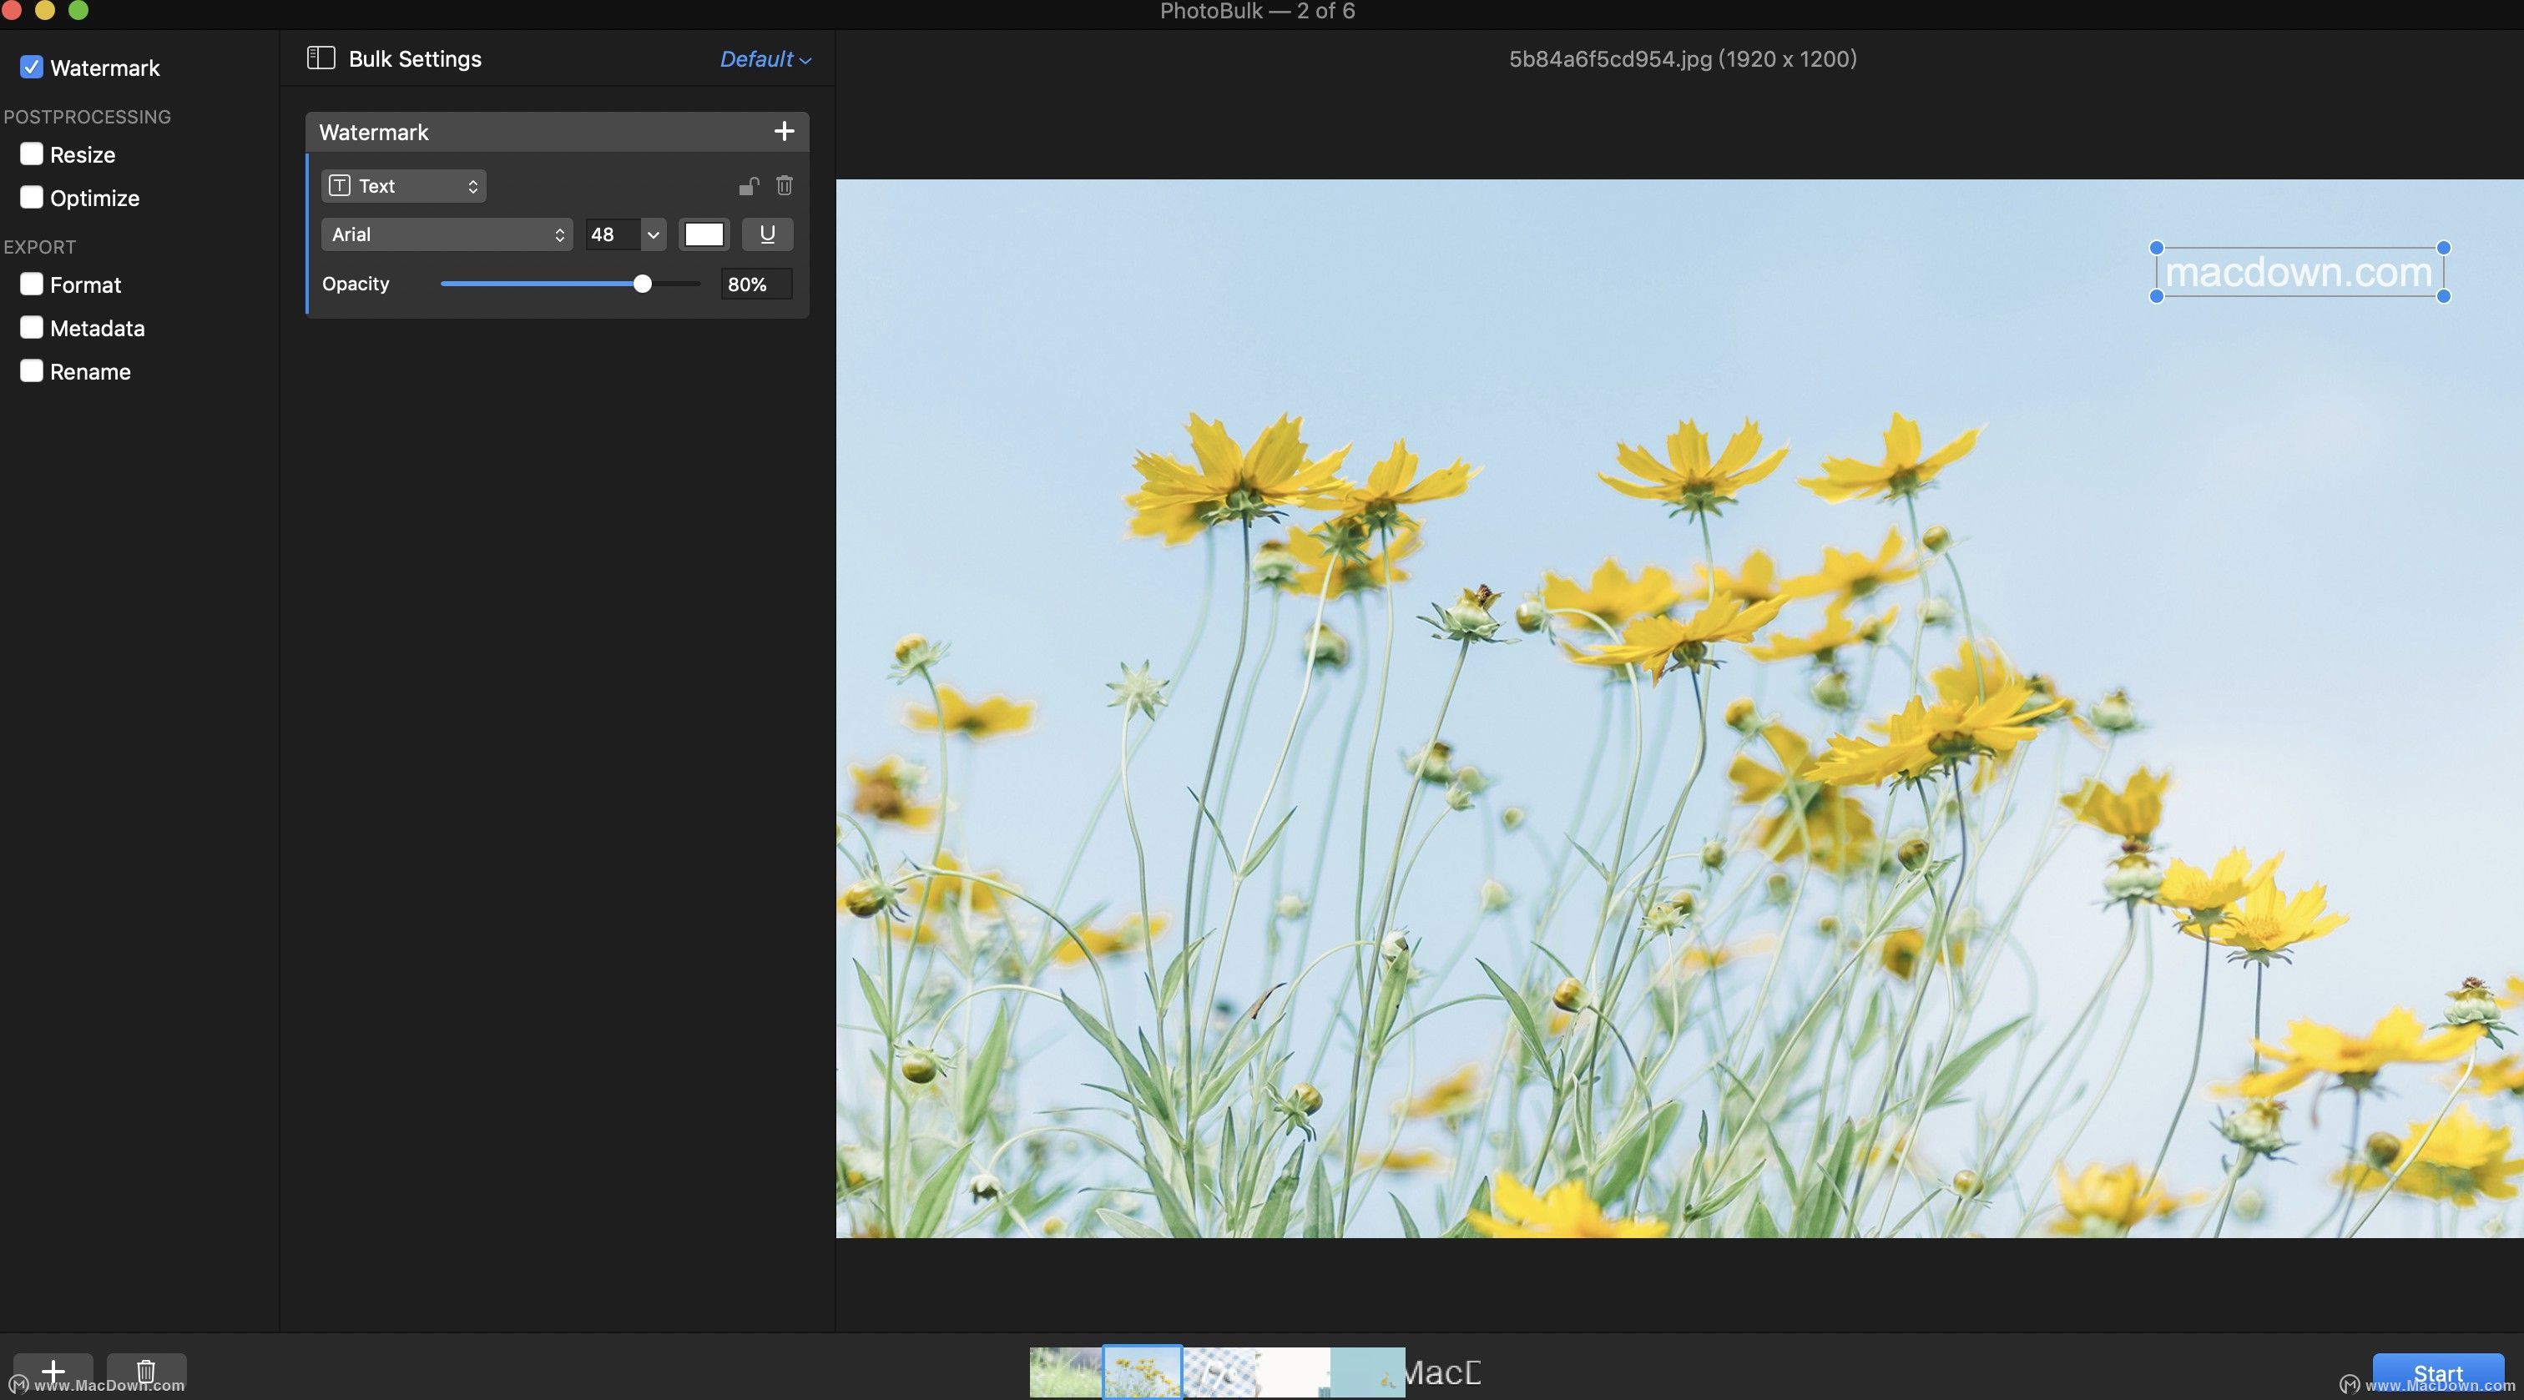Open the Arial font dropdown

447,234
